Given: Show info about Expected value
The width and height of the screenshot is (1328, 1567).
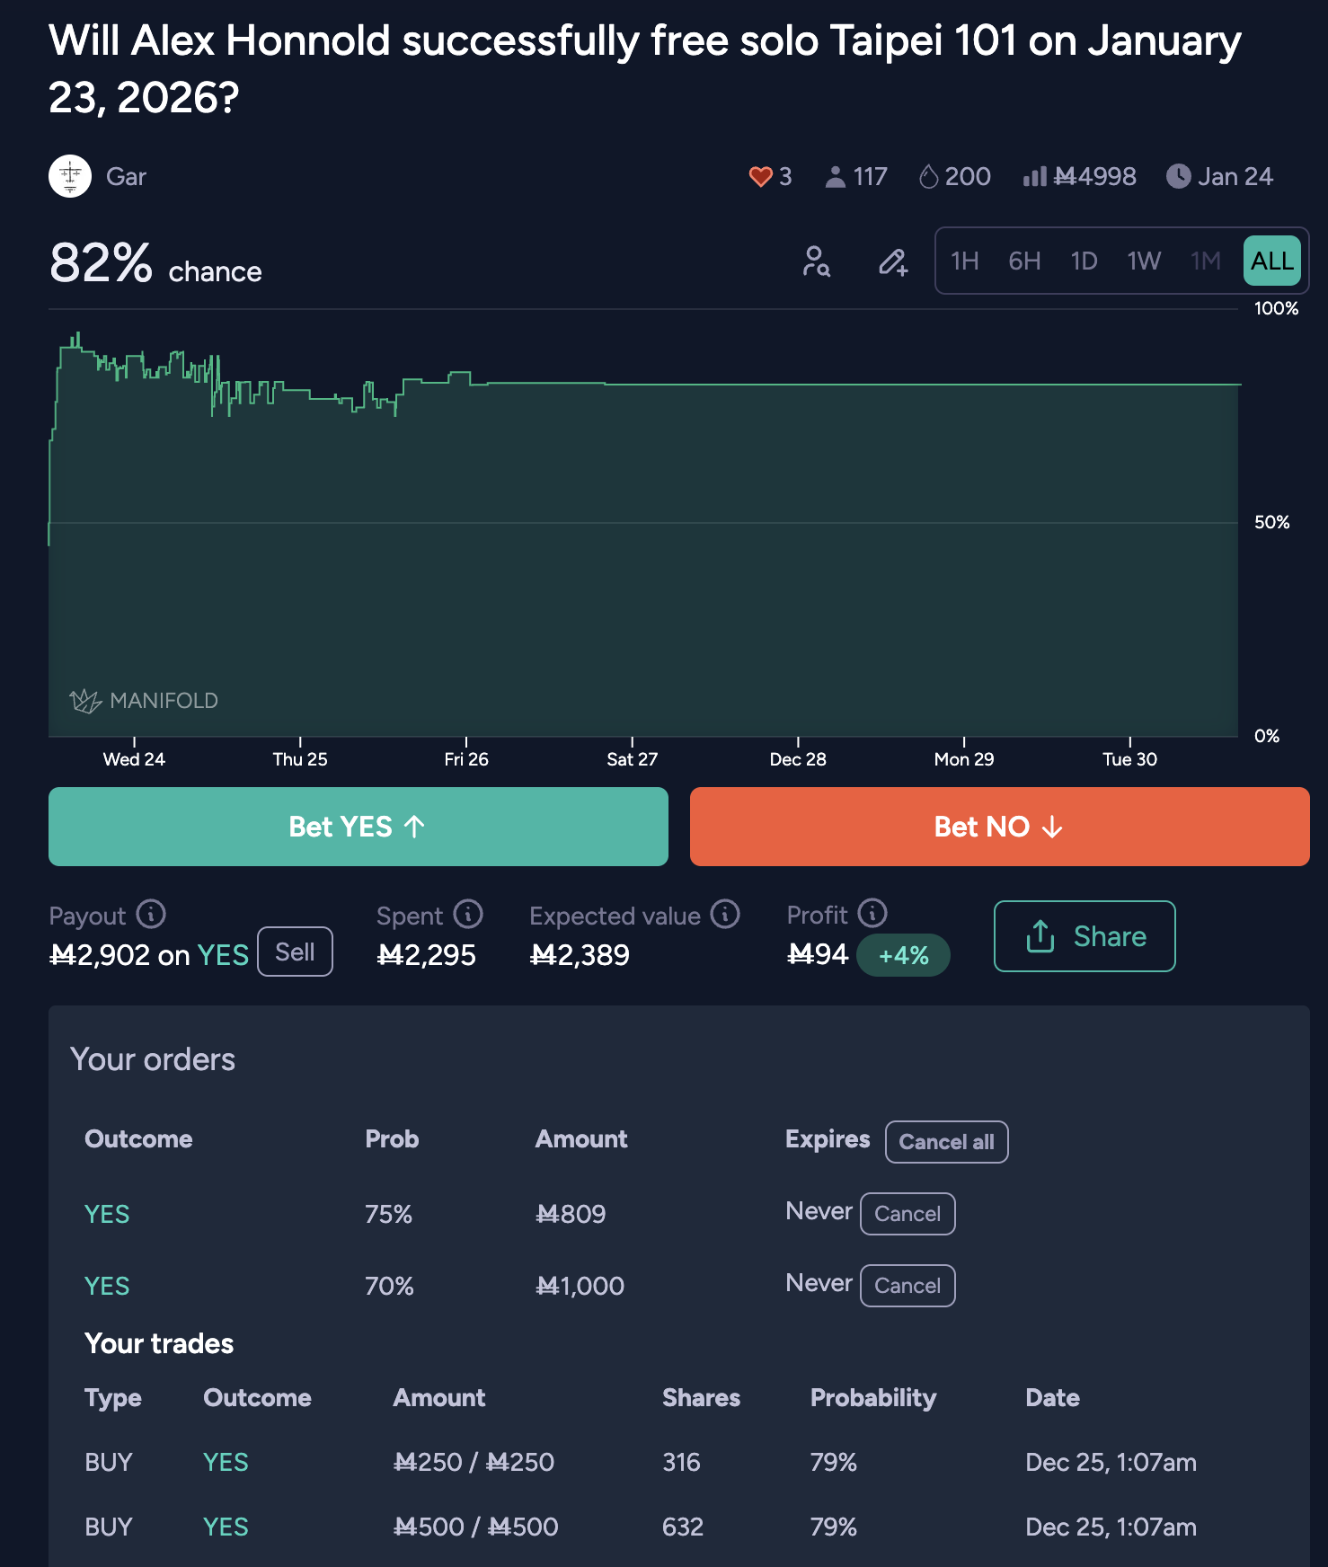Looking at the screenshot, I should tap(725, 915).
